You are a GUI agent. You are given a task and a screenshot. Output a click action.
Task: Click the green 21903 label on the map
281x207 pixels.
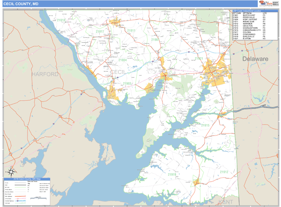pyautogui.click(x=127, y=83)
